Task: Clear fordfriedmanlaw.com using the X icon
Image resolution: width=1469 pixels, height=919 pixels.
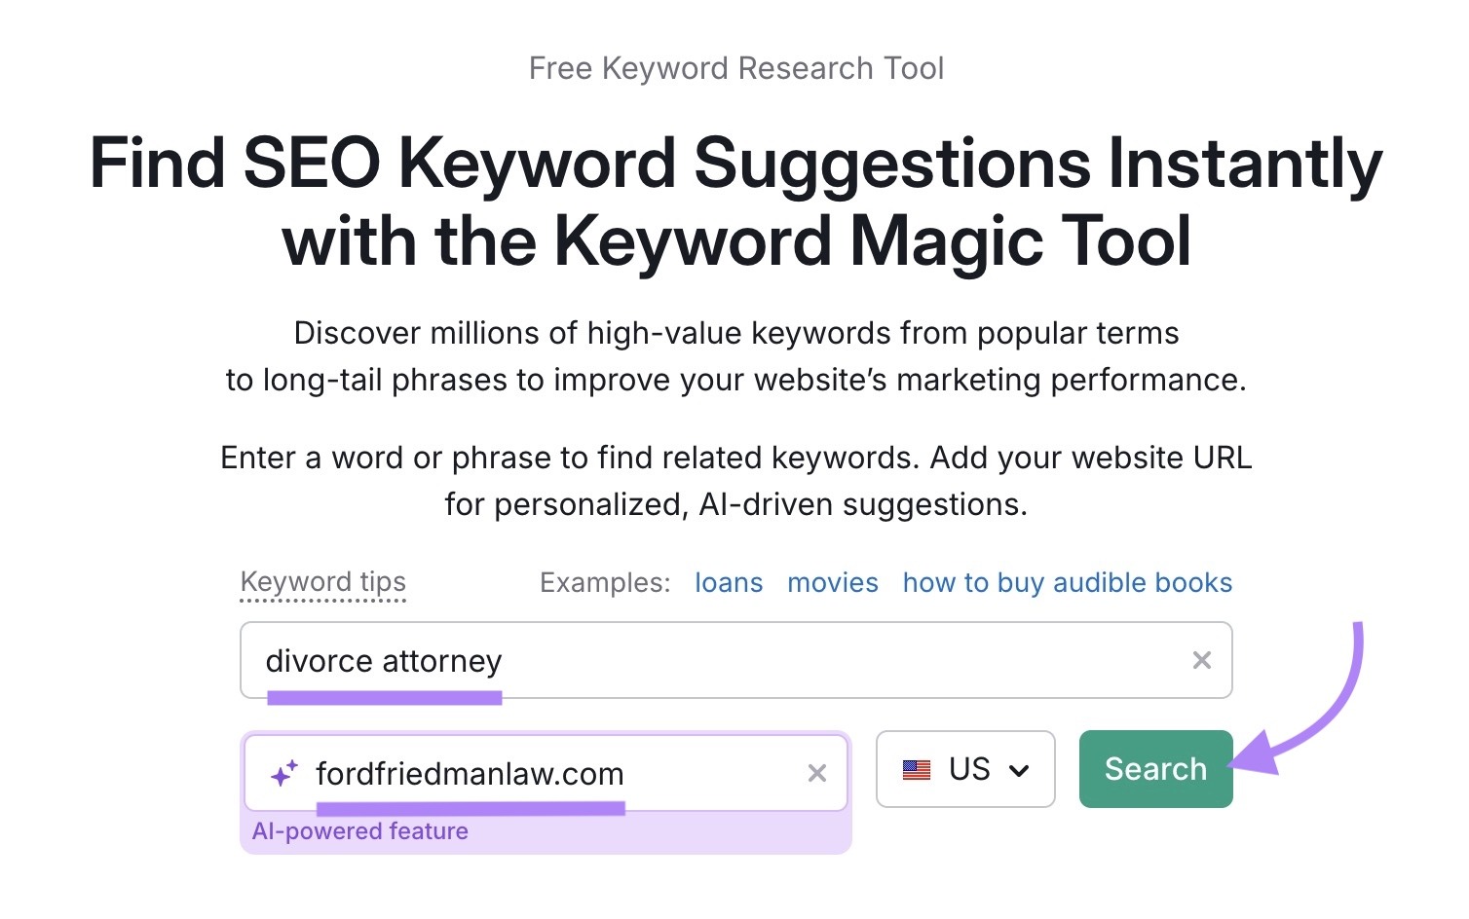Action: pyautogui.click(x=816, y=773)
